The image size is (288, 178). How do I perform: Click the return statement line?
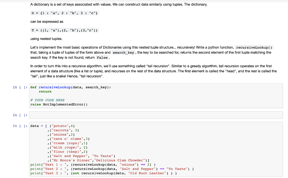(x=45, y=91)
